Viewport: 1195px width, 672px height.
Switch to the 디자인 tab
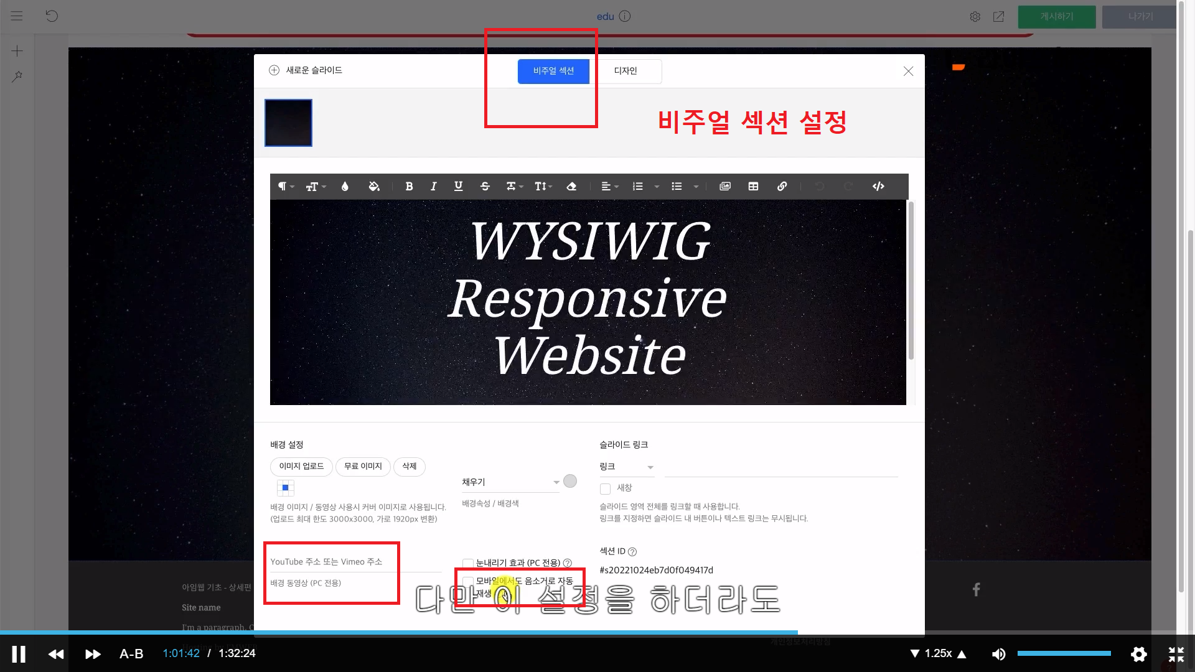click(x=626, y=71)
